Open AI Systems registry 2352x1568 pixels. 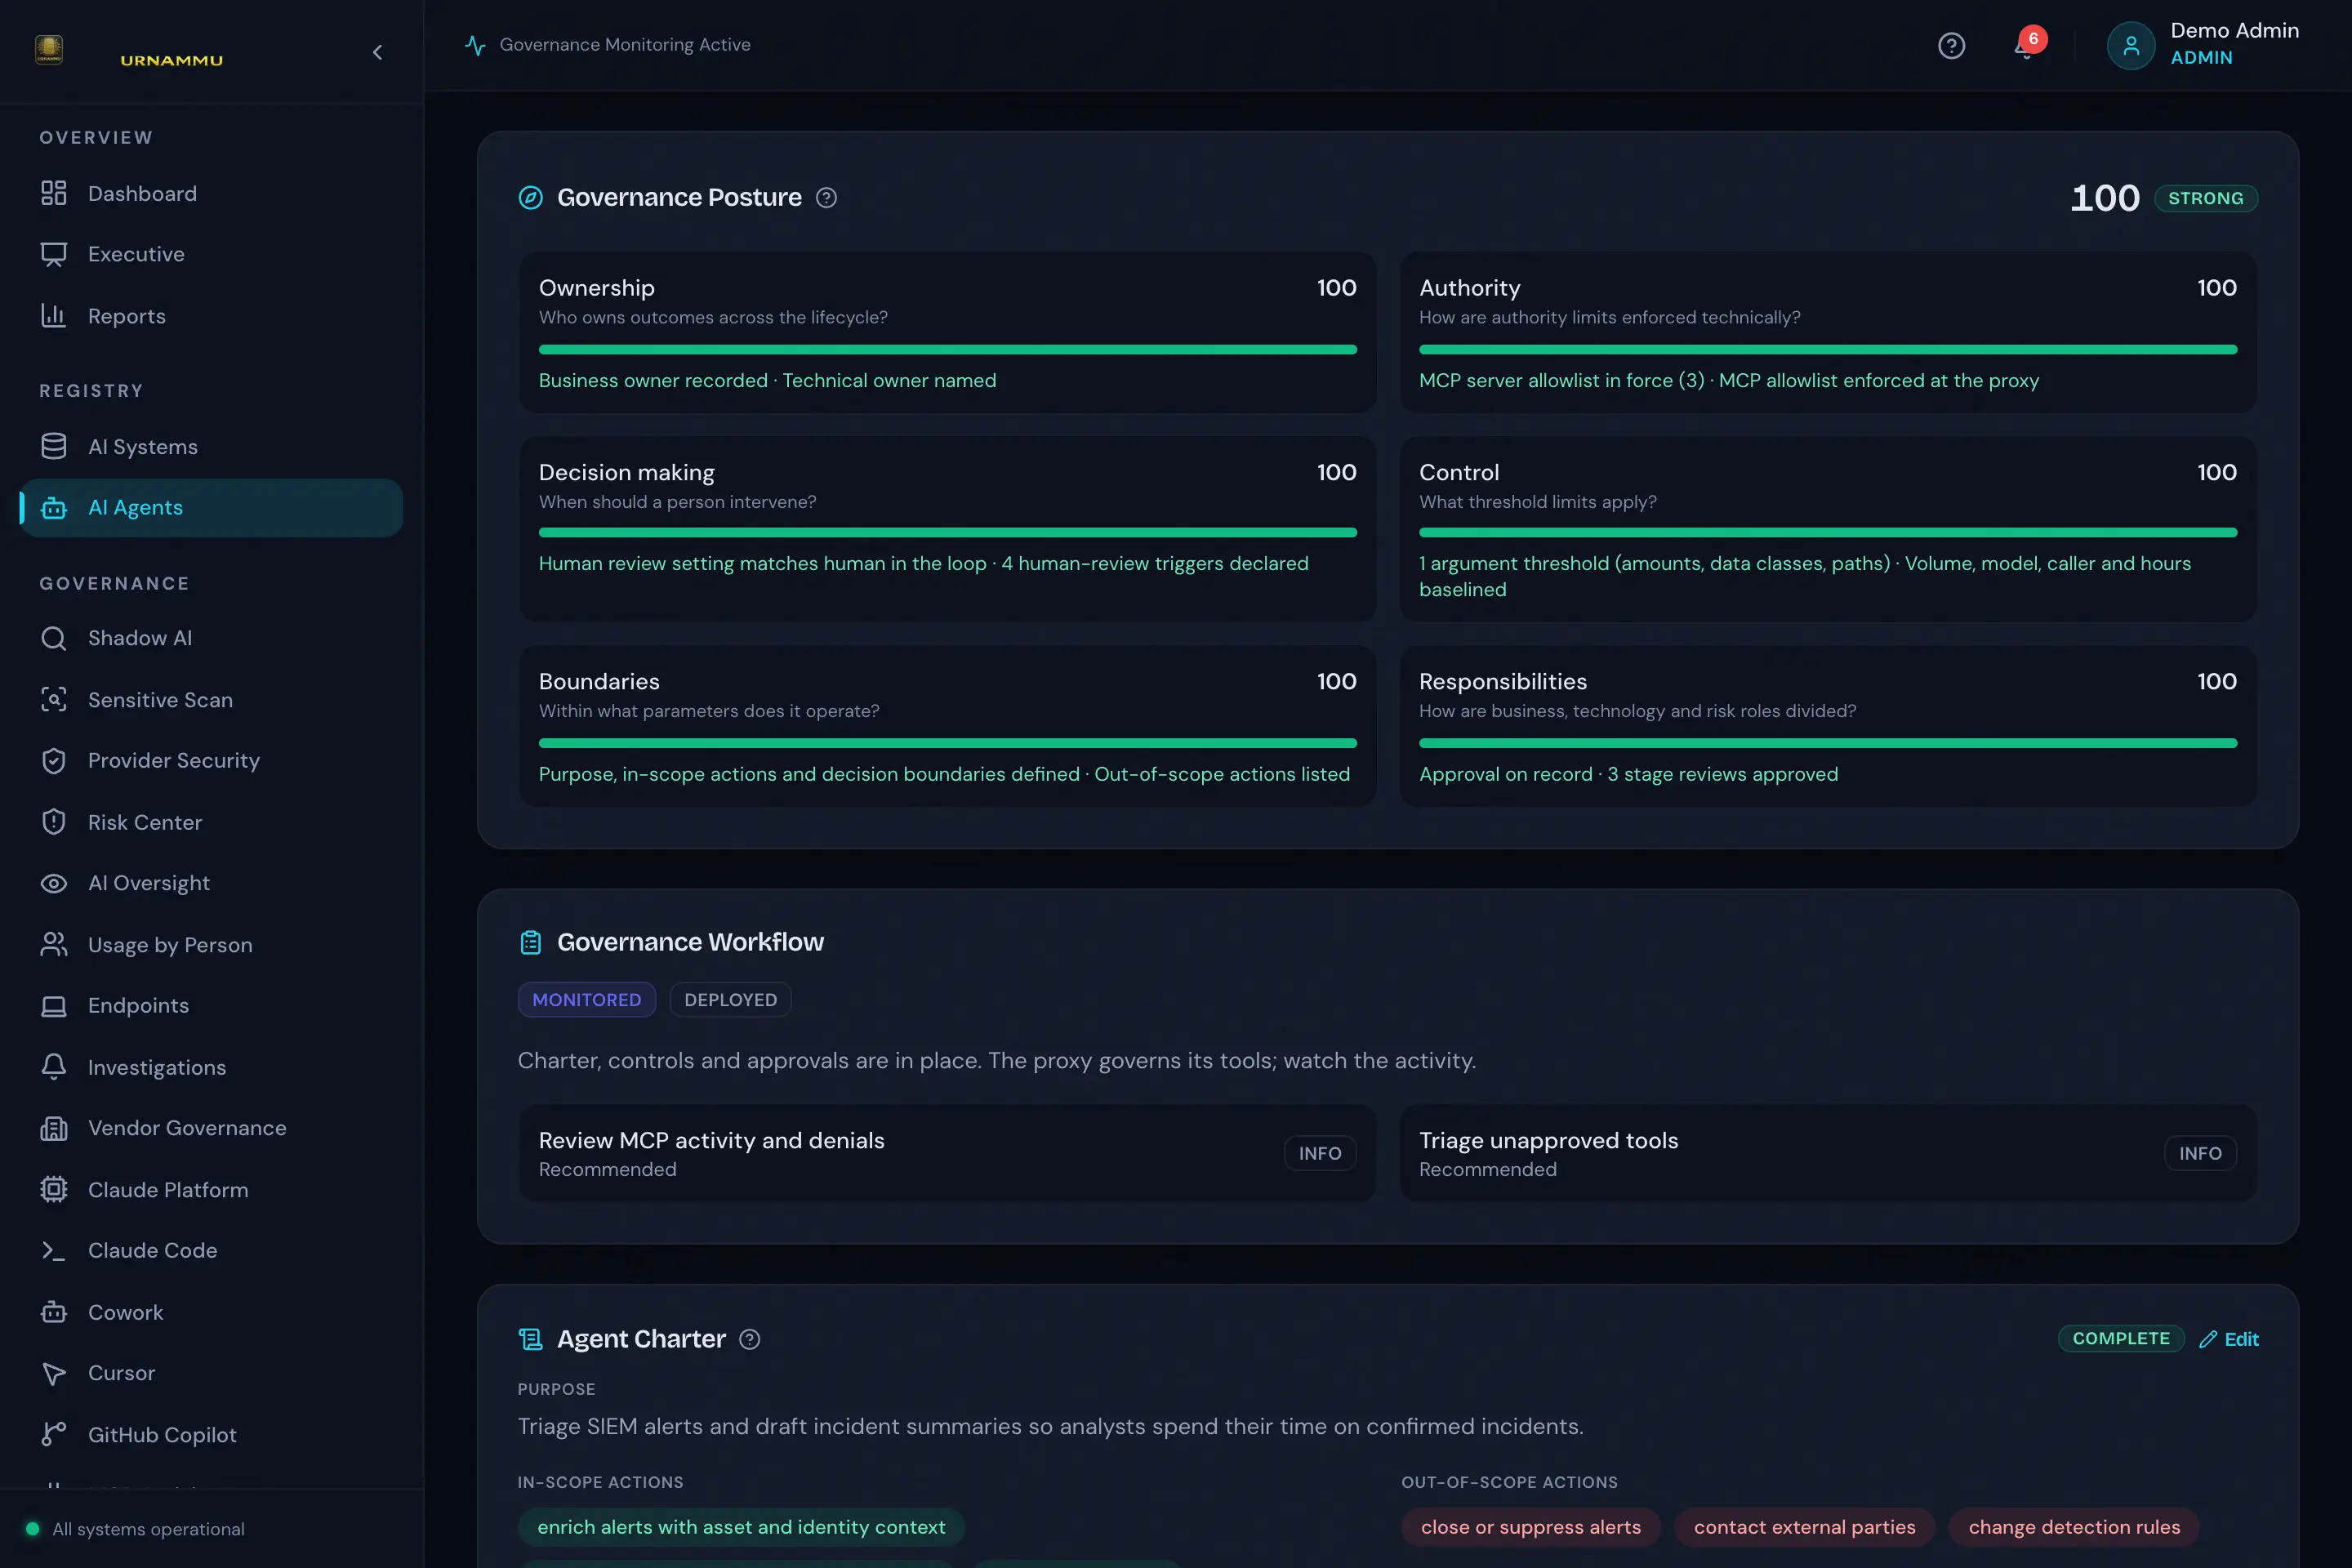[211, 447]
